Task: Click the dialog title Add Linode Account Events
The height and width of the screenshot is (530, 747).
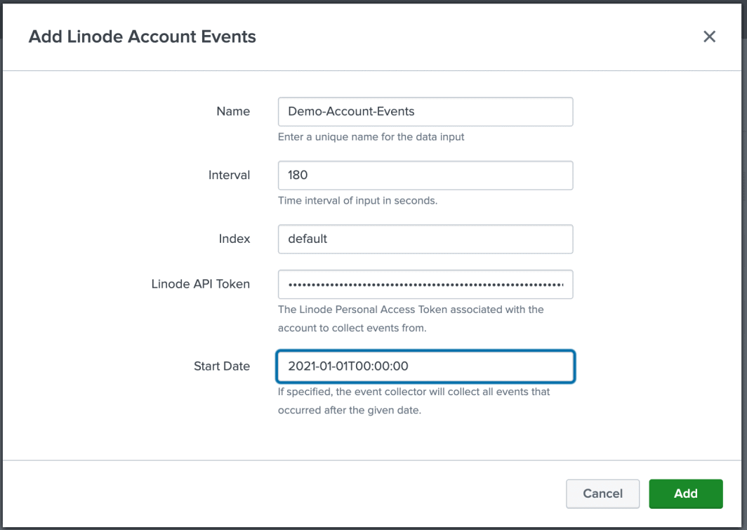Action: click(x=143, y=37)
